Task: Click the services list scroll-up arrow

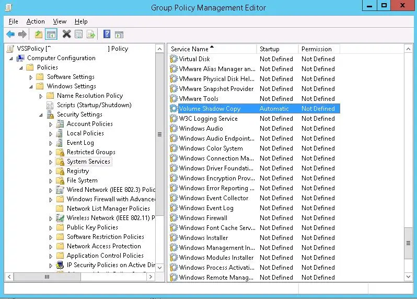Action: coord(409,49)
